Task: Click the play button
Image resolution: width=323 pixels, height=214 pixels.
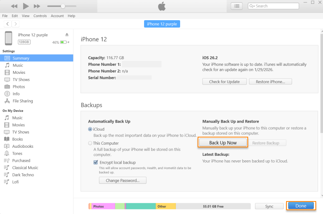Action: 26,6
